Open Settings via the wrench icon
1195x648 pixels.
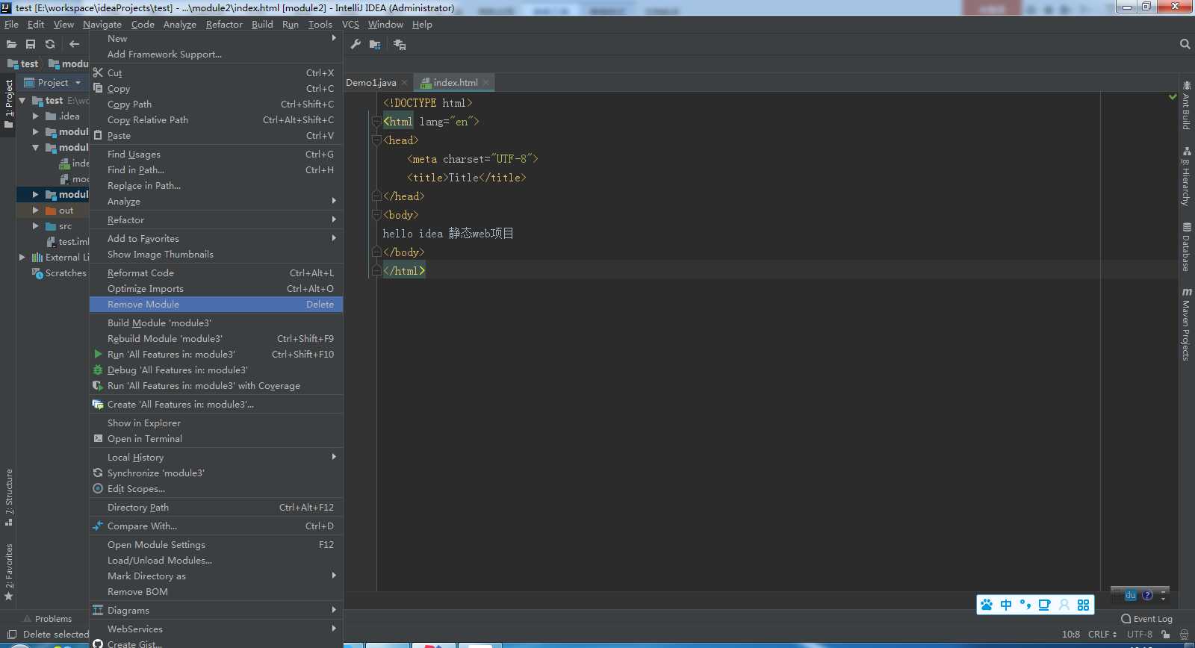[356, 44]
